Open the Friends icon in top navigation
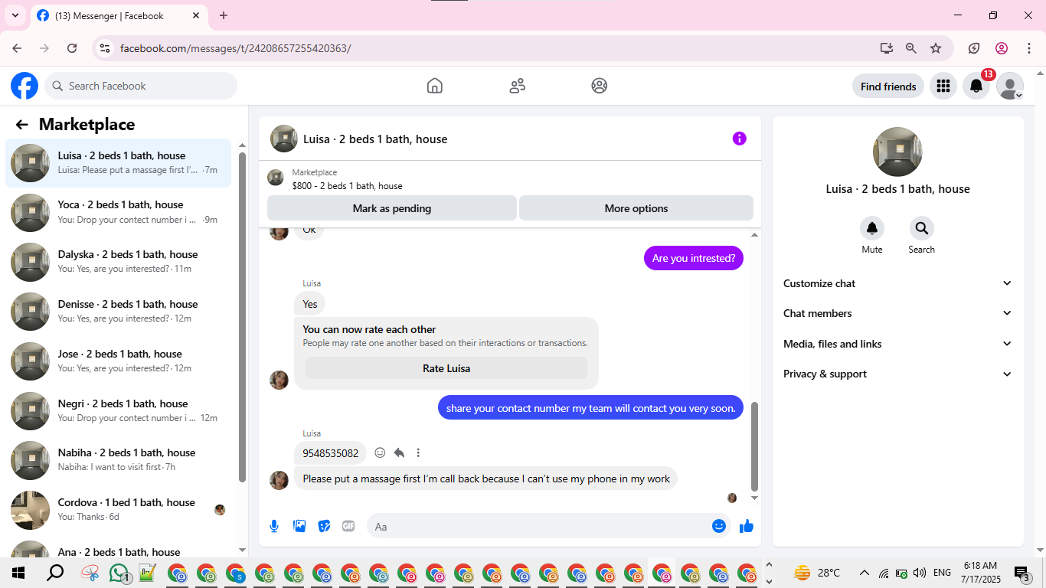1046x588 pixels. point(518,86)
